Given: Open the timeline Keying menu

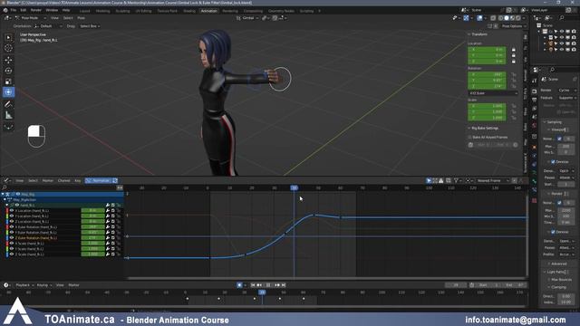Looking at the screenshot, I should [x=43, y=285].
